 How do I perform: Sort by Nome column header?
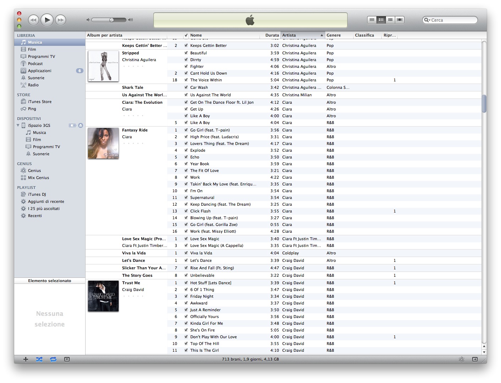[224, 35]
